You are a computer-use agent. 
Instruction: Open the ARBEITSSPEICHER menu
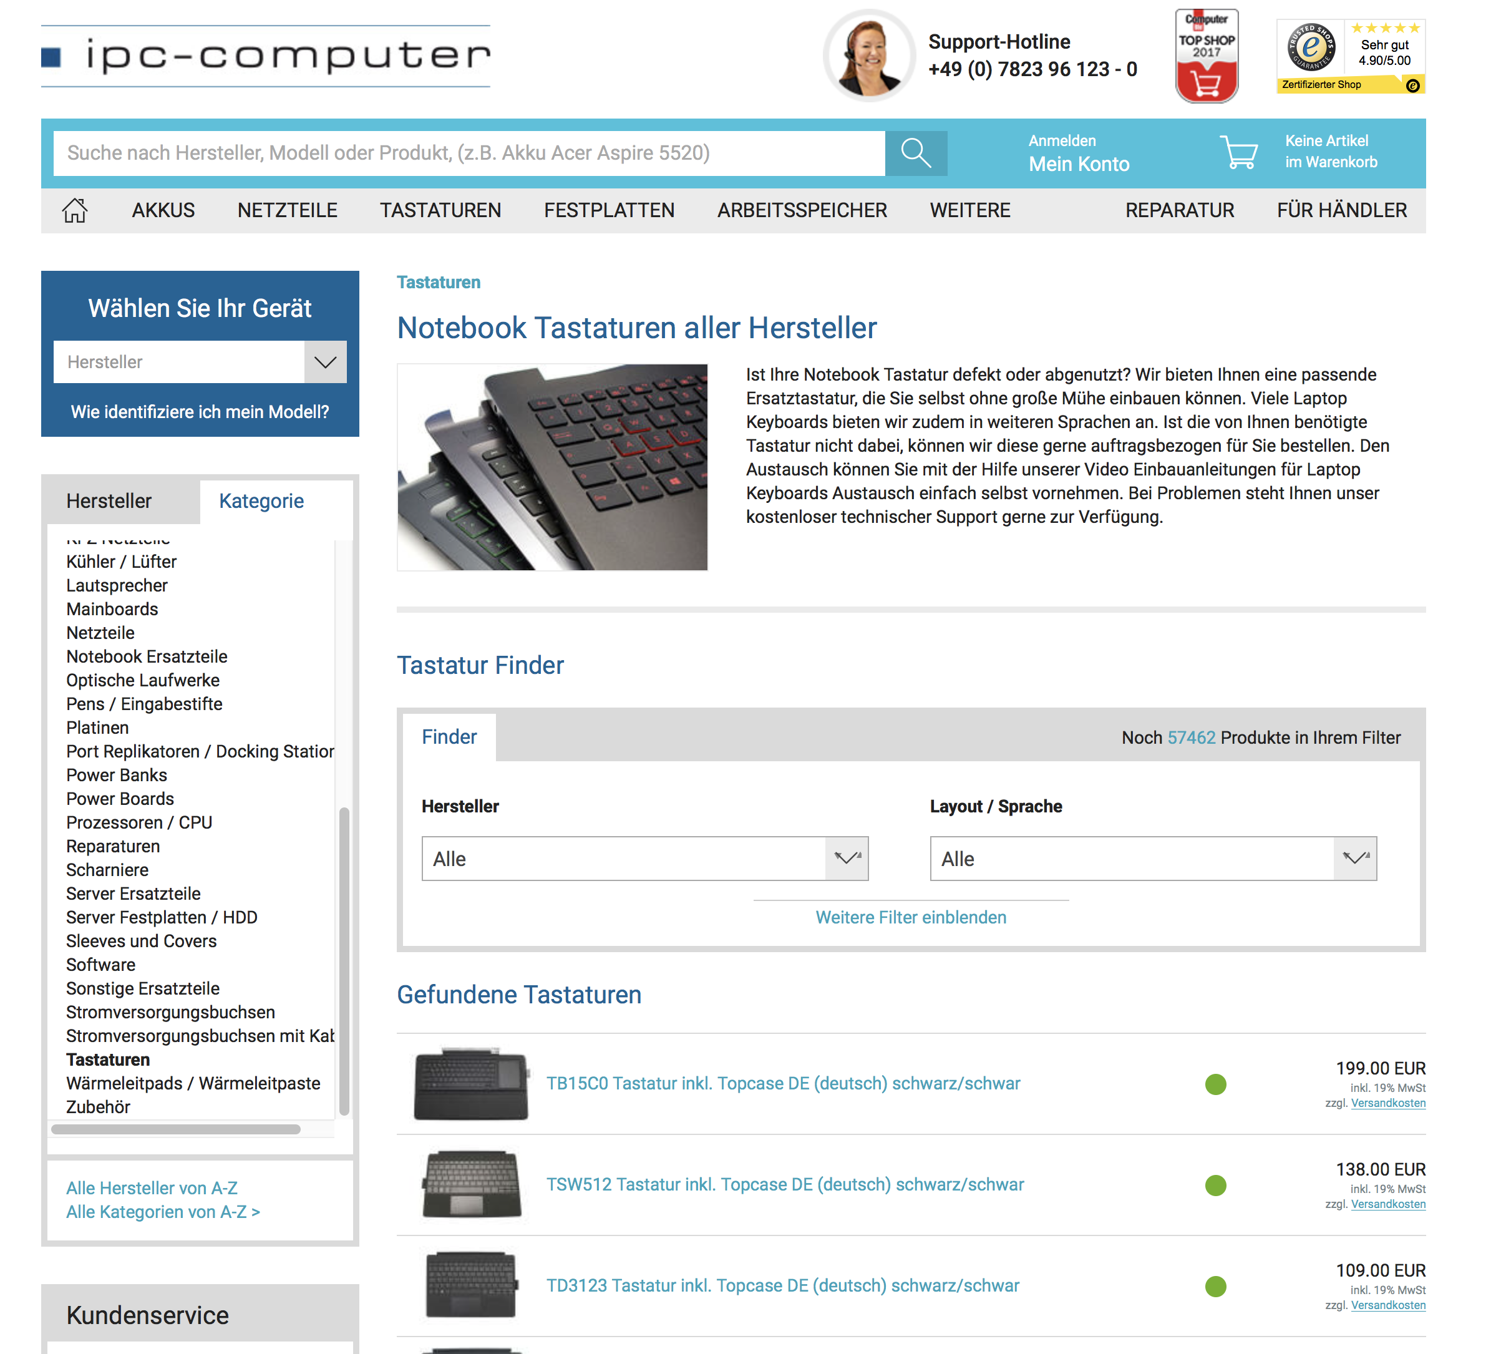click(x=802, y=210)
